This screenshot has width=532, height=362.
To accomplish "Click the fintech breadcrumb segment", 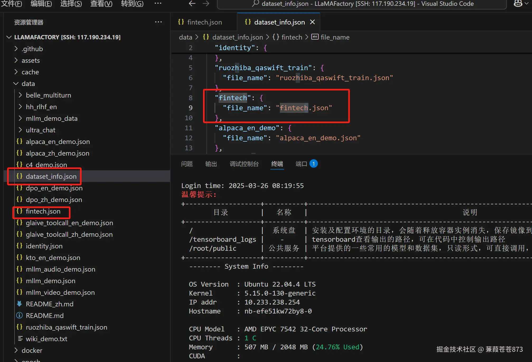I will point(291,37).
